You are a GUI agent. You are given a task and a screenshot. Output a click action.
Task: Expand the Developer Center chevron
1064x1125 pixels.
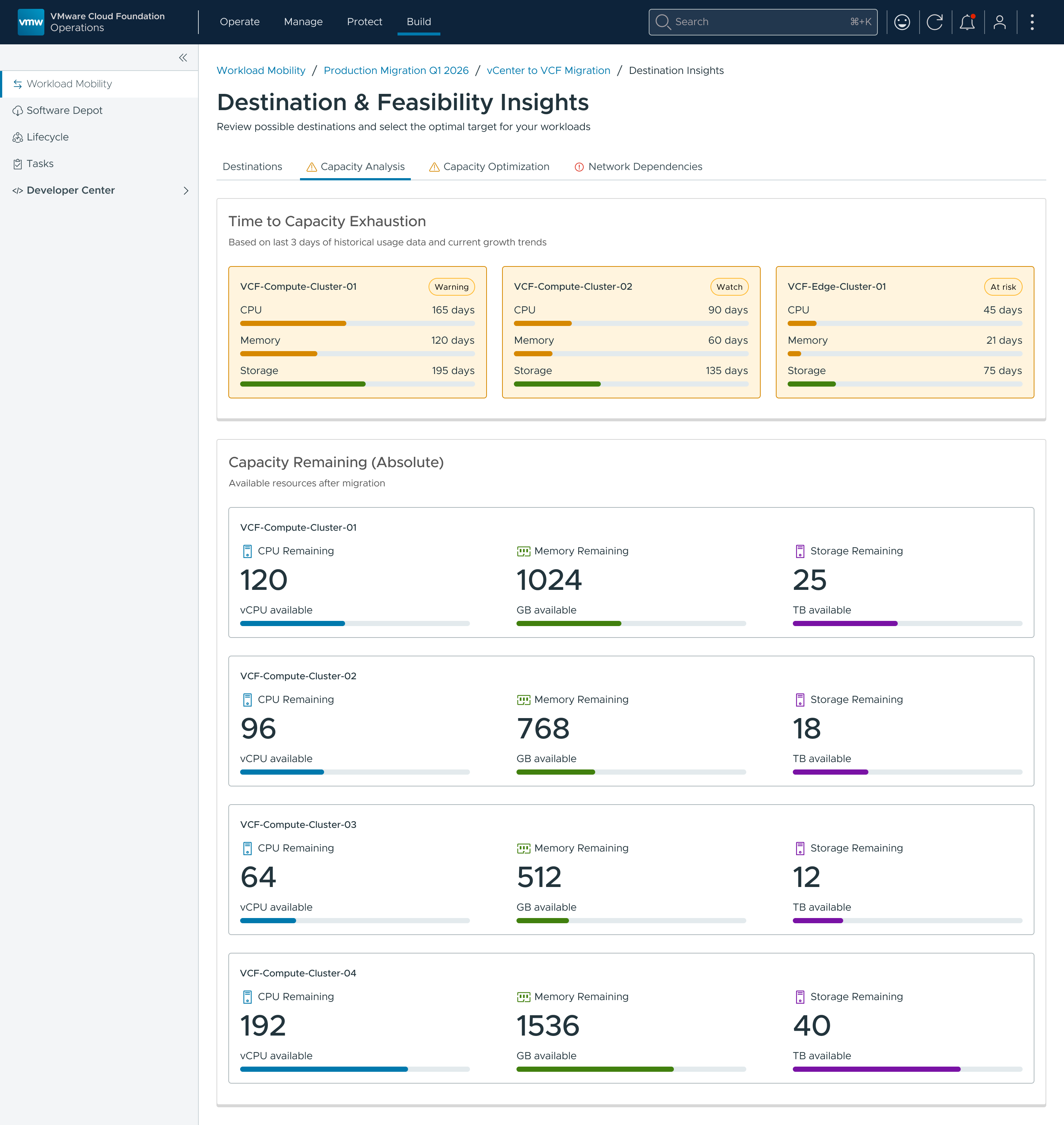[185, 191]
